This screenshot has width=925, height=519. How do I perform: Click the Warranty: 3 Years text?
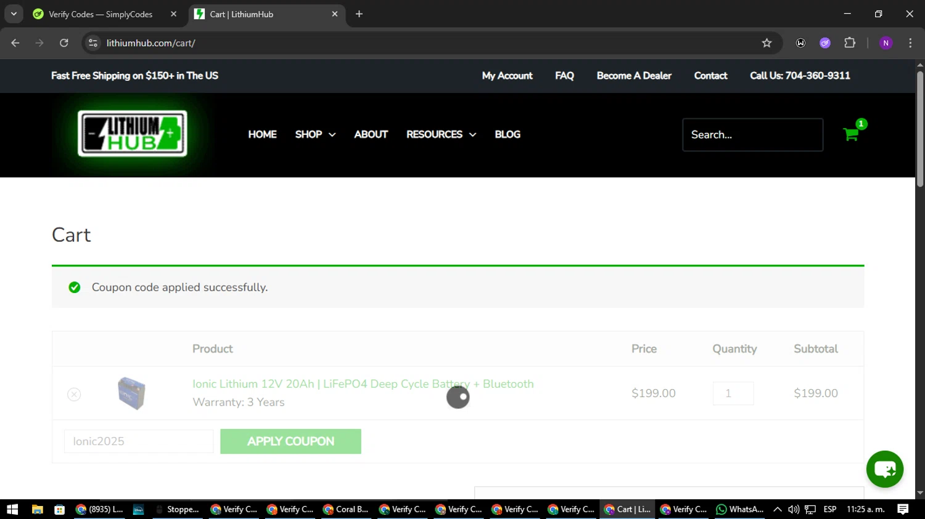tap(238, 402)
